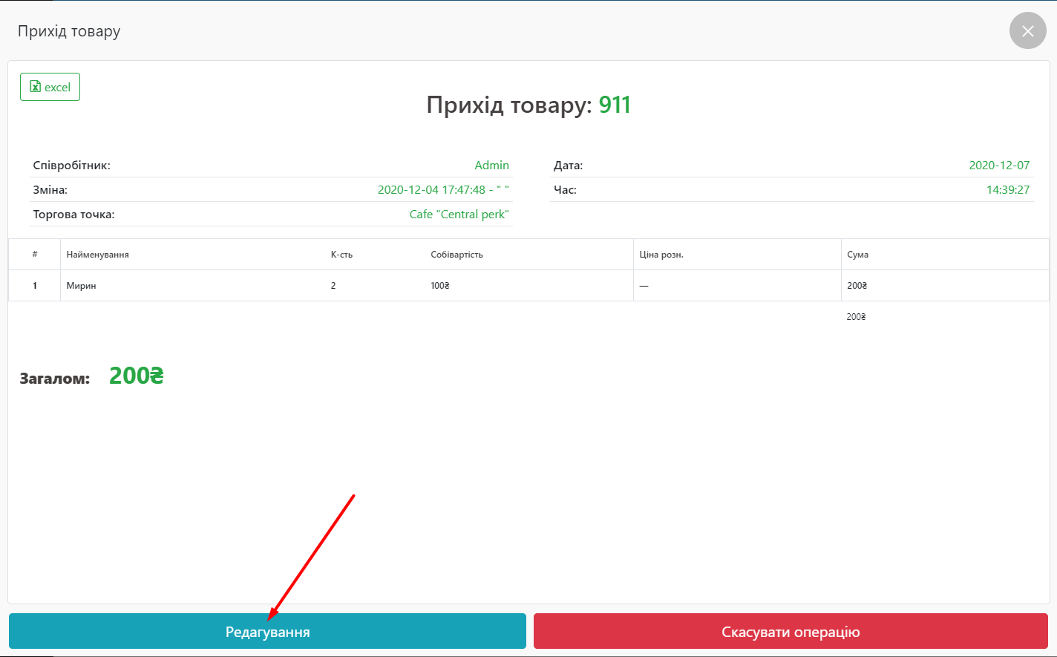Click the Ціна розн. column header

coord(661,255)
